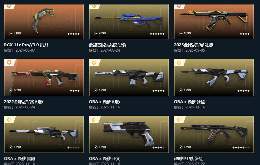Click the ORA x 颗秒 狂徒 title text
Screen dimensions: 260x165
[x=189, y=102]
